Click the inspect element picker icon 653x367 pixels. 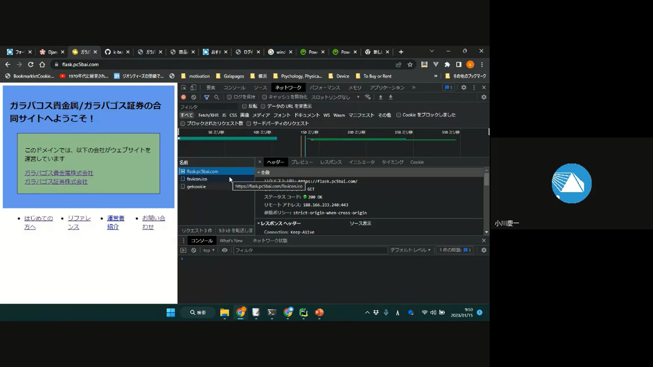(184, 88)
